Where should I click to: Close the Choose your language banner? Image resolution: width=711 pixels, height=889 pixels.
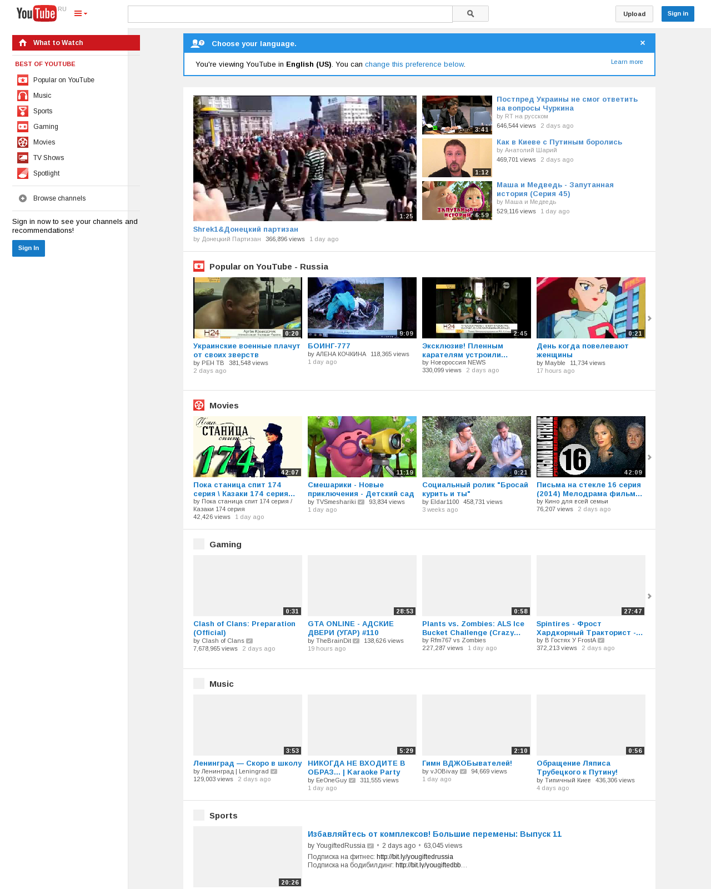click(x=643, y=43)
